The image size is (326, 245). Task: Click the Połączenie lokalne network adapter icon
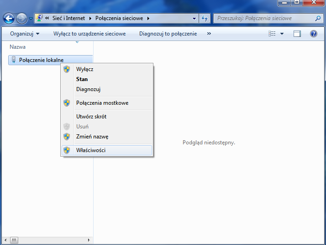(x=14, y=60)
